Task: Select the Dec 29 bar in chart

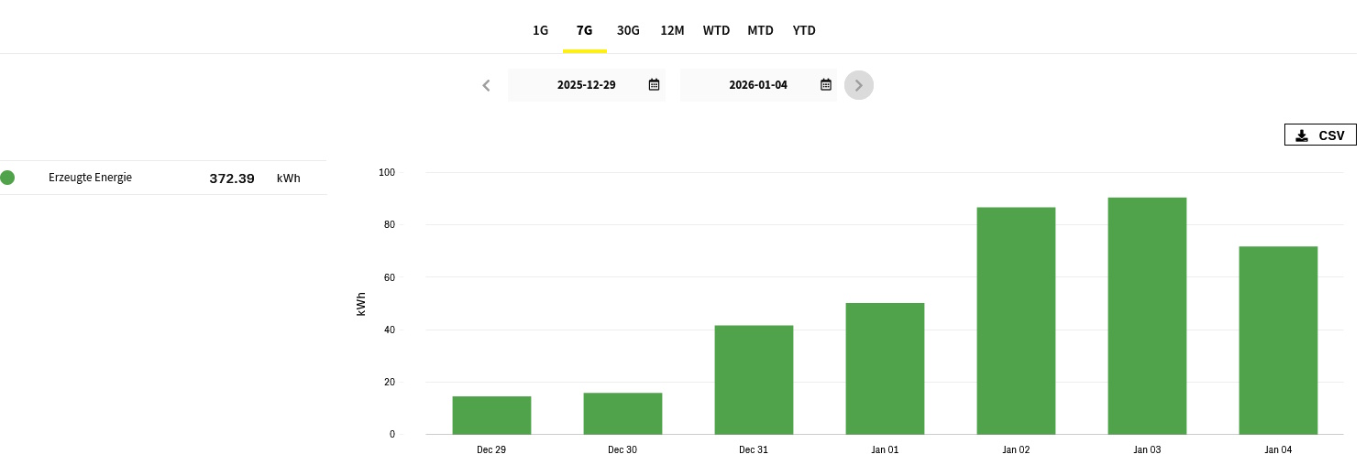Action: pos(491,416)
